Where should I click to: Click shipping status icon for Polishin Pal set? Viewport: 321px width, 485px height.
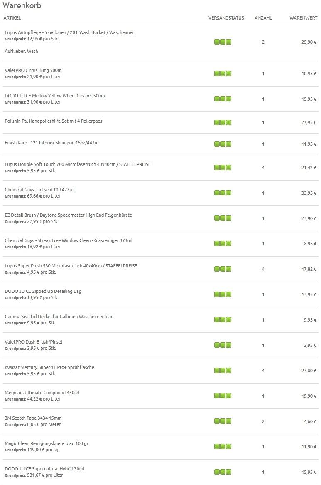tap(223, 122)
